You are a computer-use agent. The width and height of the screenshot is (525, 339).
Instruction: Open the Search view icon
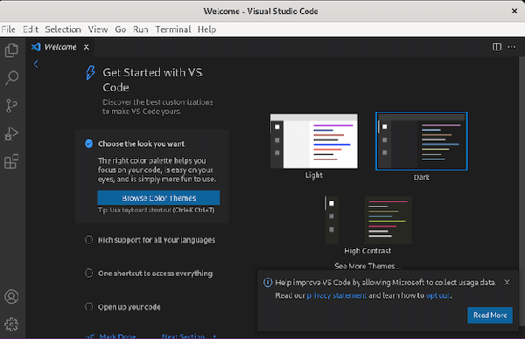pos(11,78)
